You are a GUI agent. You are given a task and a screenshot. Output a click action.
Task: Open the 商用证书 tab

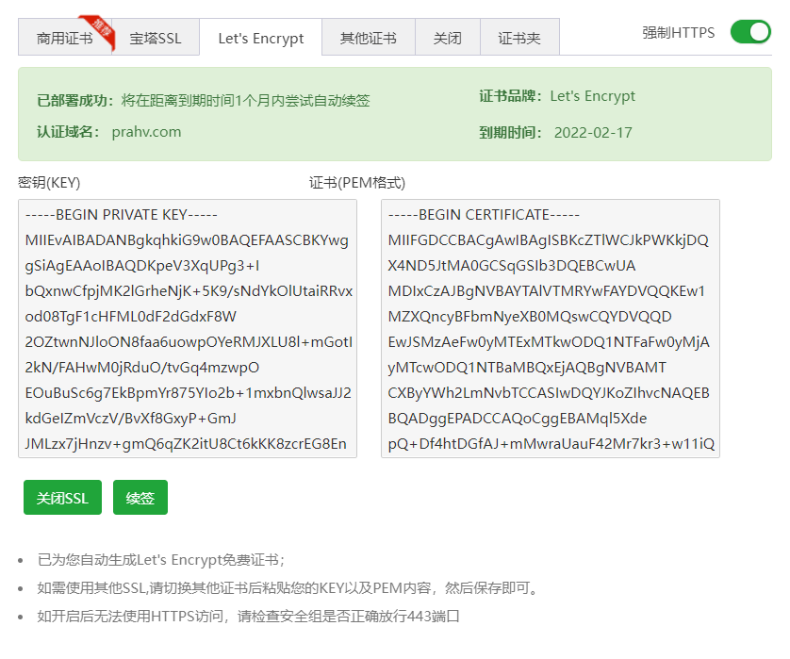[64, 38]
